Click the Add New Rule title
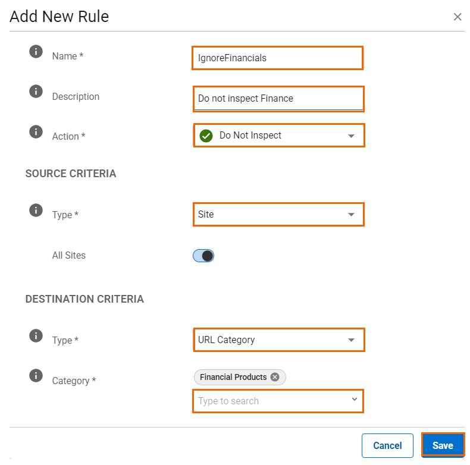 [59, 16]
